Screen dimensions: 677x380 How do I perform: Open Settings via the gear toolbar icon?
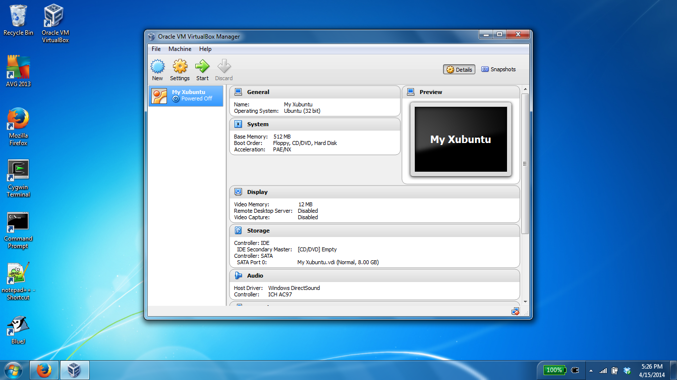[180, 66]
